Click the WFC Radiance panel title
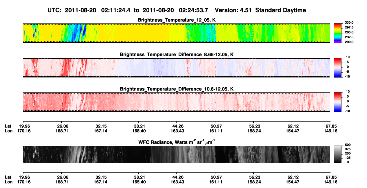 [x=176, y=142]
